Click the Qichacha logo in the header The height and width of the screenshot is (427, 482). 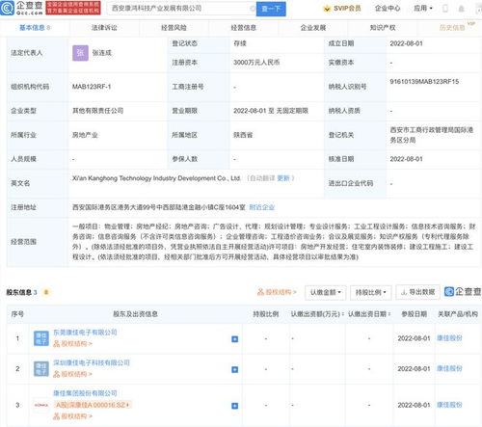pyautogui.click(x=21, y=8)
